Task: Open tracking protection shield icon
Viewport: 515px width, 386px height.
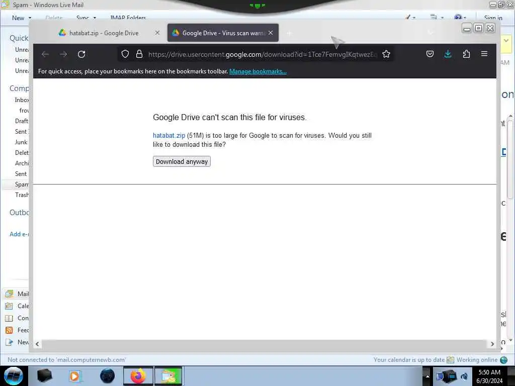Action: pos(125,54)
